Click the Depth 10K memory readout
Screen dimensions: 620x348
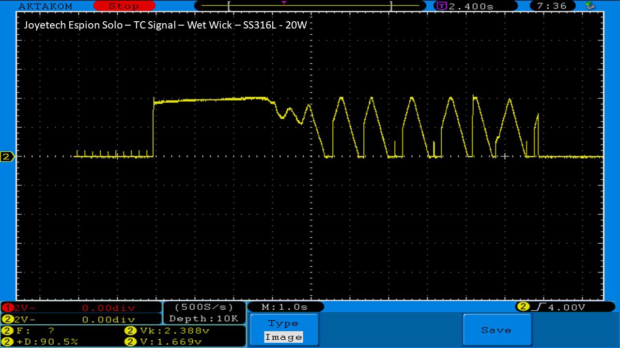pos(203,319)
